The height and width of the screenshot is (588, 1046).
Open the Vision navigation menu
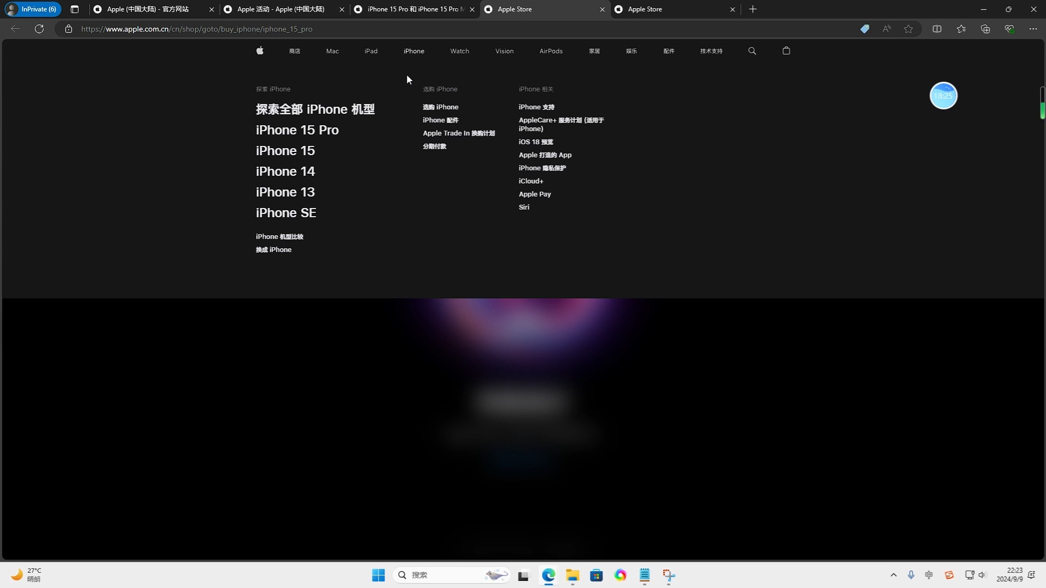point(504,51)
